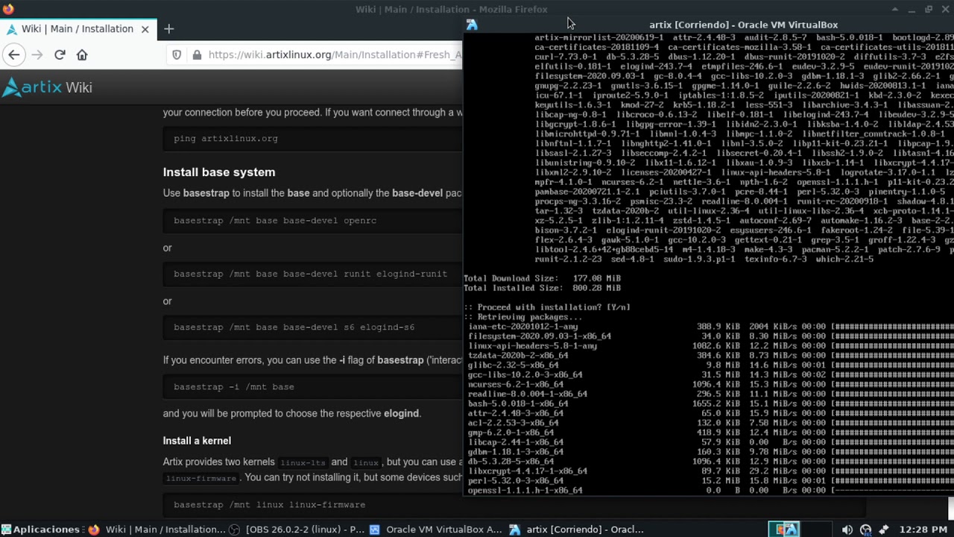Go to the Firefox home page
Image resolution: width=954 pixels, height=537 pixels.
[x=82, y=54]
